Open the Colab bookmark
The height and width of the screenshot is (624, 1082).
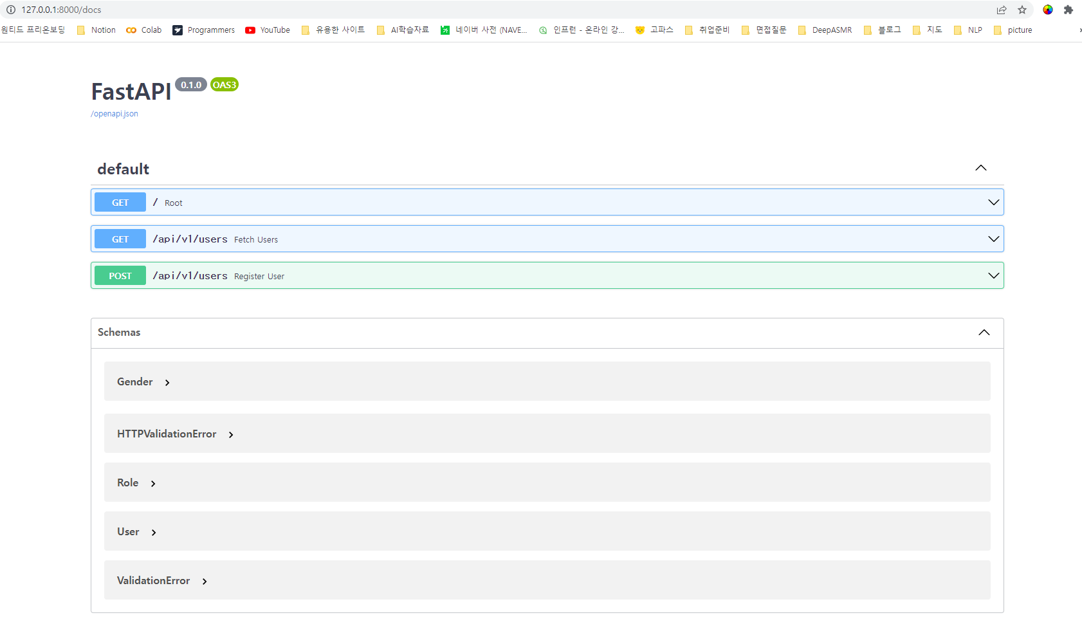pyautogui.click(x=144, y=30)
